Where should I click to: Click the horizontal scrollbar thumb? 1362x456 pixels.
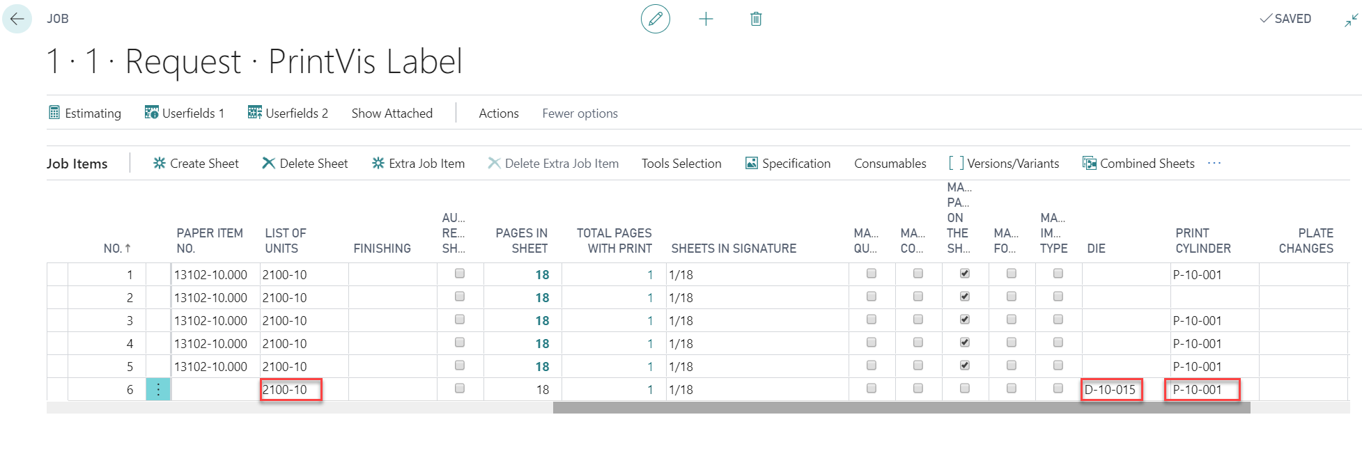click(x=901, y=407)
